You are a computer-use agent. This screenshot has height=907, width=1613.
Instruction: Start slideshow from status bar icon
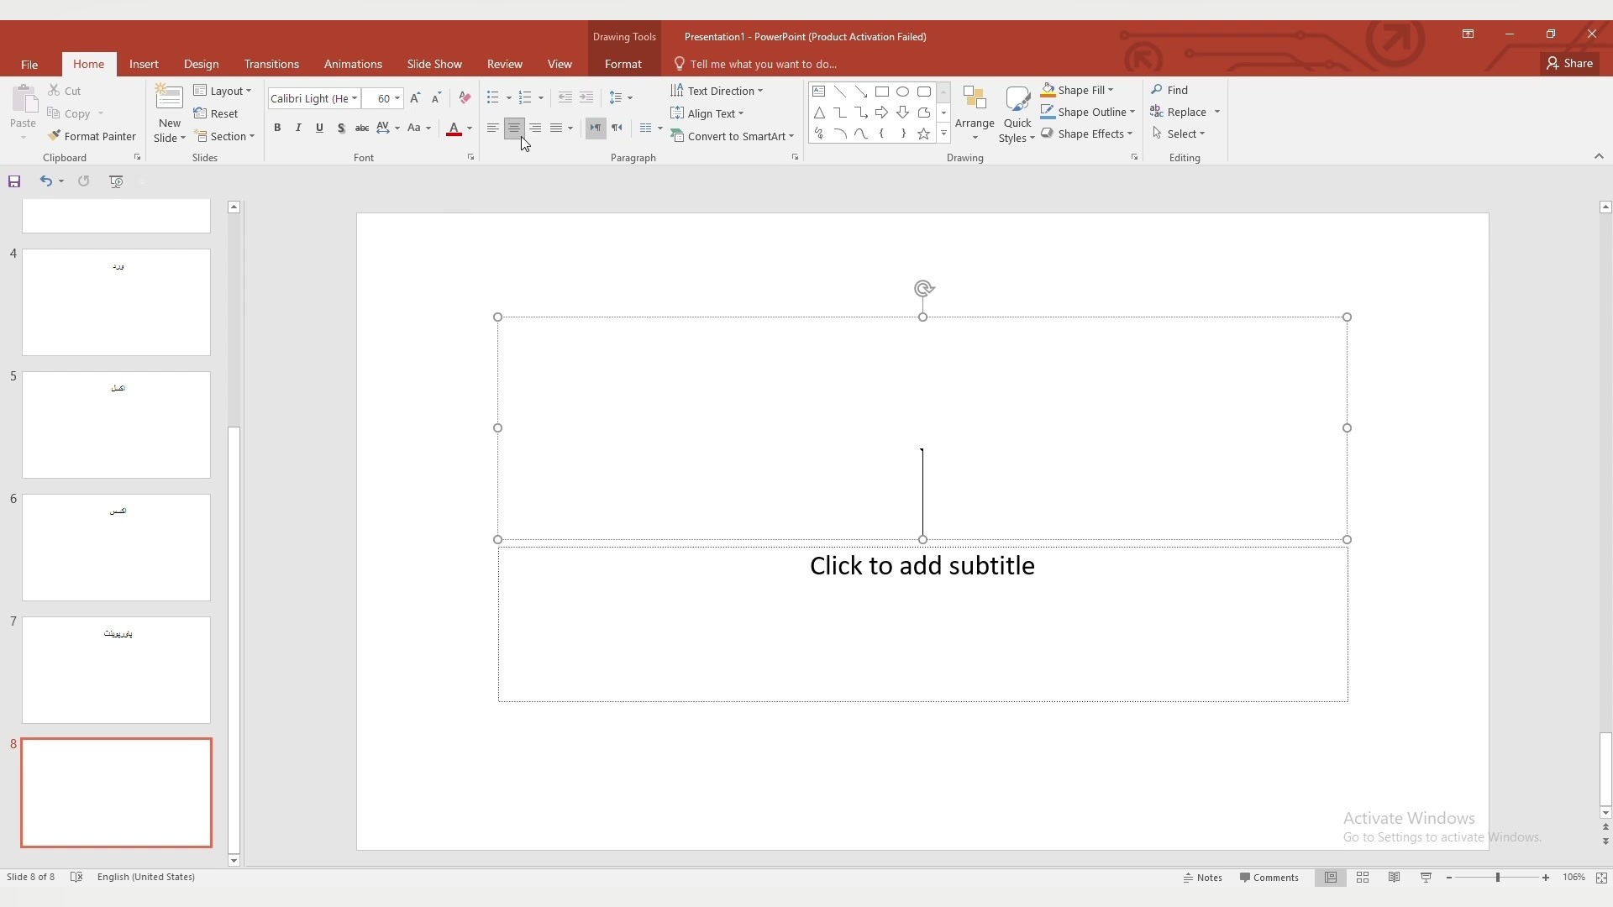coord(1426,878)
